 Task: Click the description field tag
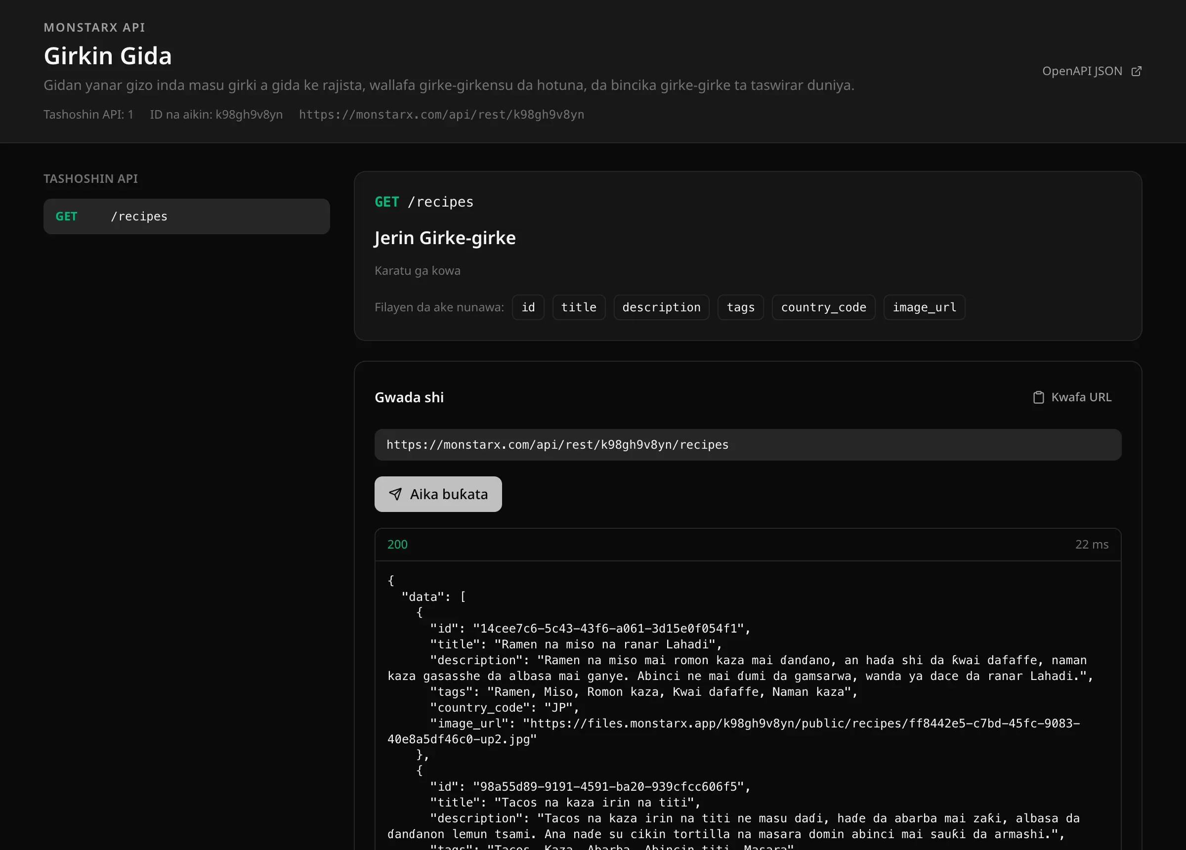(x=661, y=307)
